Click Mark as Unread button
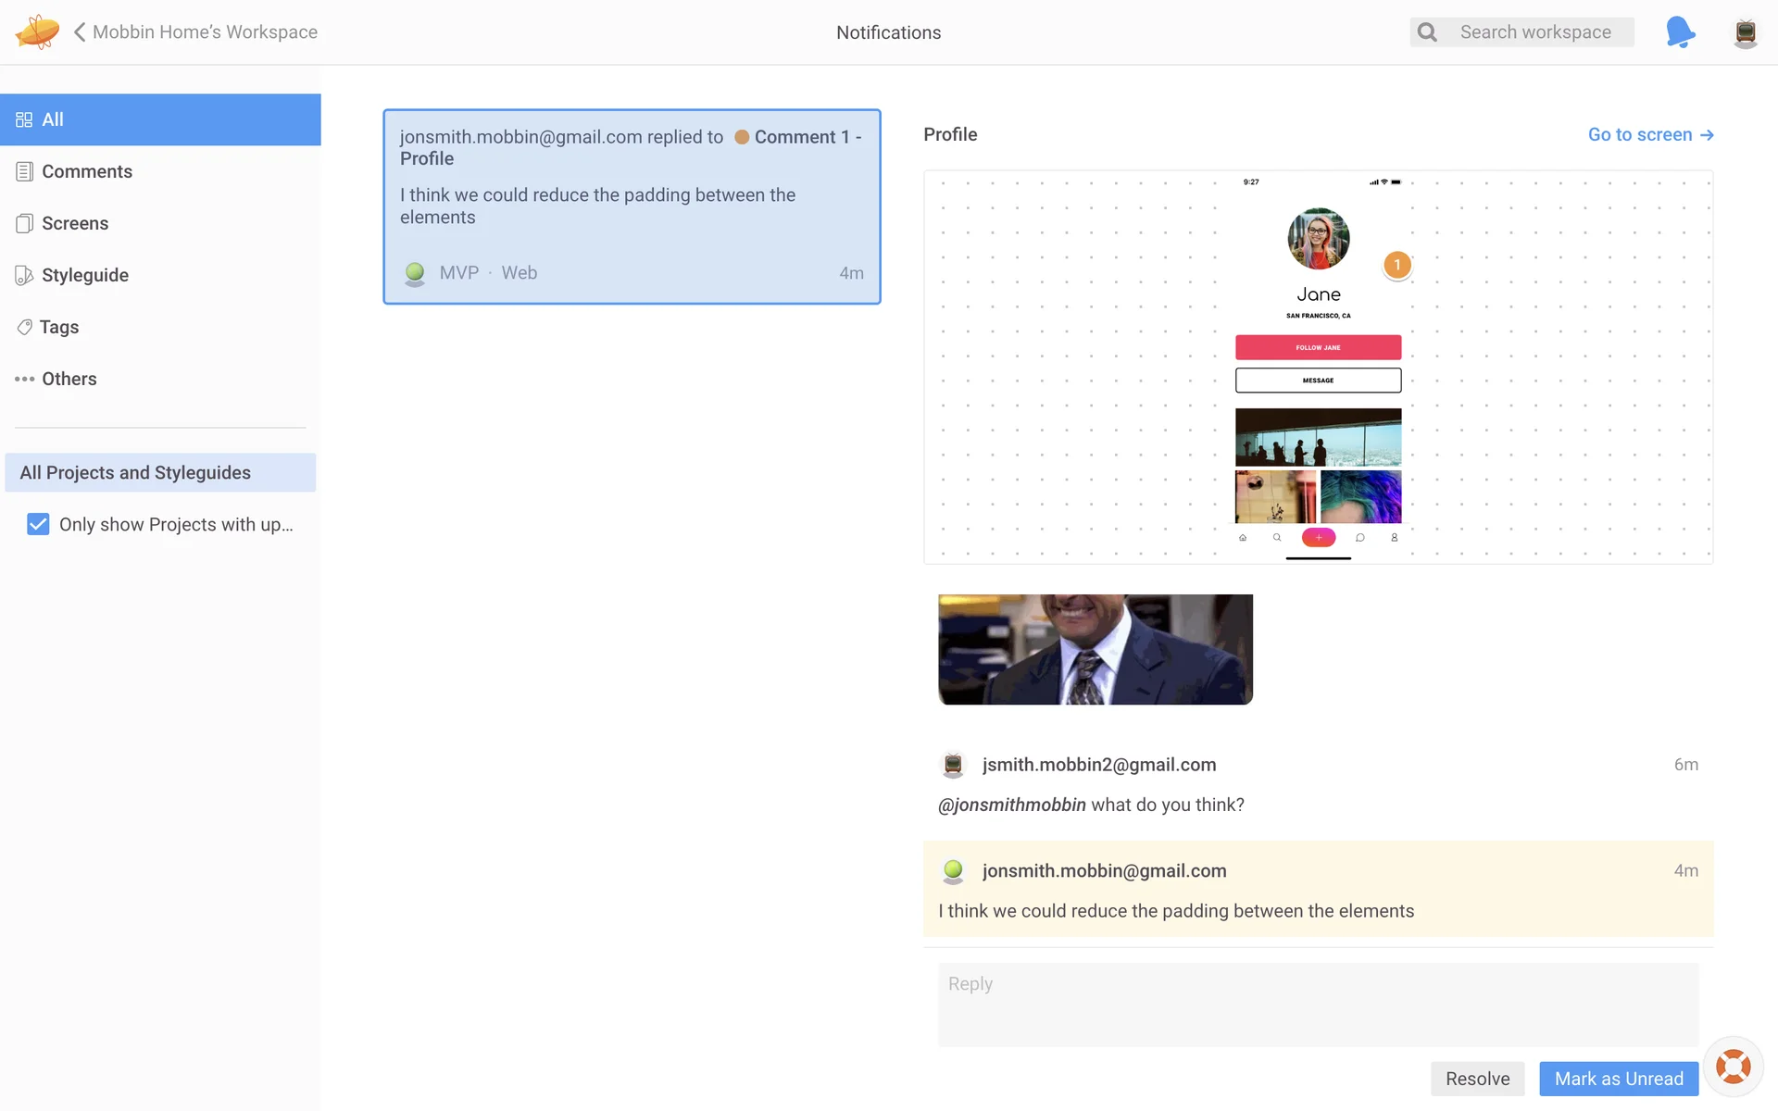This screenshot has width=1778, height=1111. point(1618,1079)
